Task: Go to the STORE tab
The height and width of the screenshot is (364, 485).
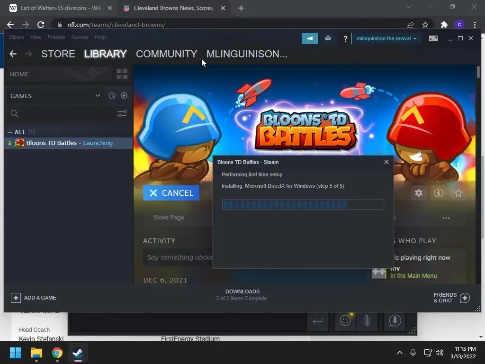Action: [58, 54]
